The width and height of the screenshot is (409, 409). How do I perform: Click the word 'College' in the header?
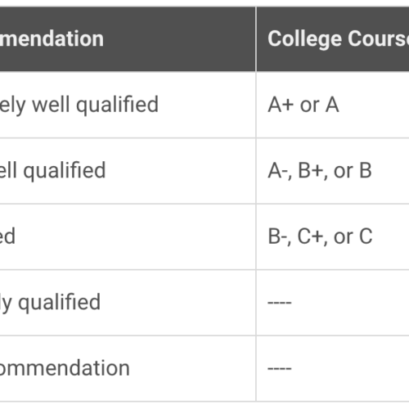pos(304,40)
